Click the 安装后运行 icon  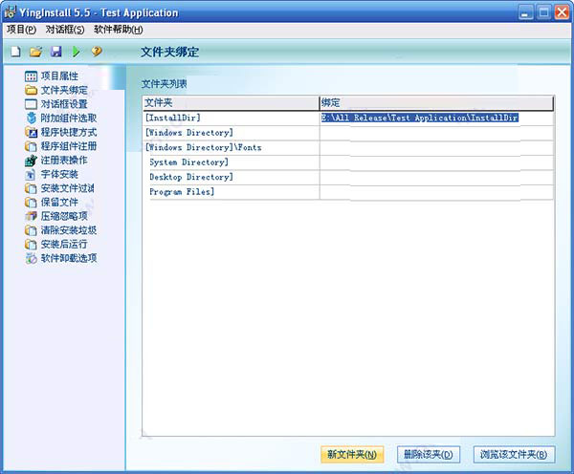click(32, 245)
